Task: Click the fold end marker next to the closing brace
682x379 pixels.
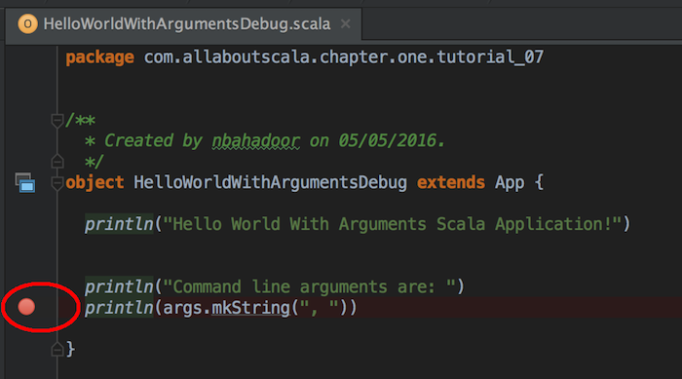Action: click(x=57, y=349)
